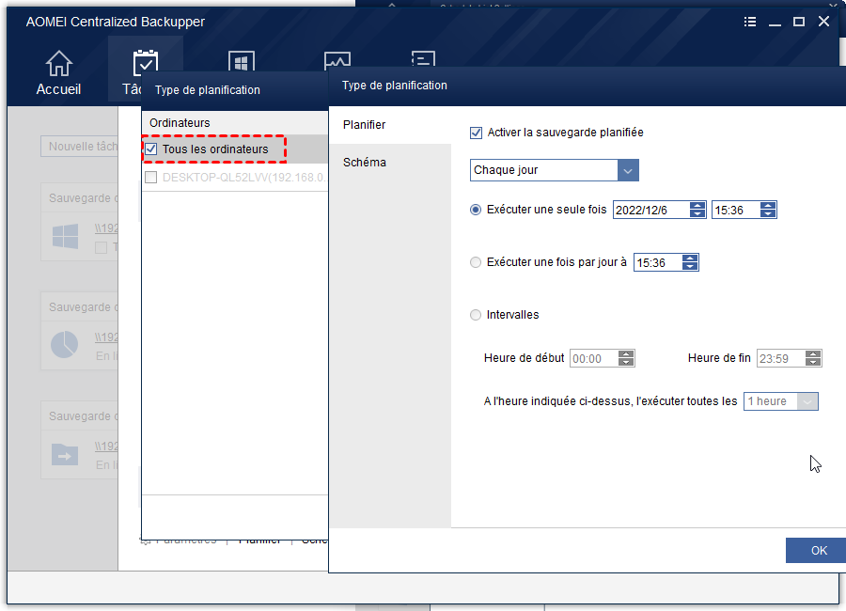
Task: Click the disk backup pie-chart task icon
Action: click(64, 344)
